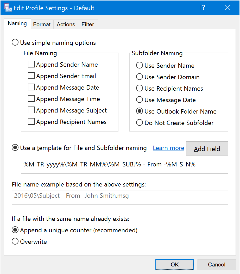
Task: Select Append a unique counter option
Action: pyautogui.click(x=75, y=230)
